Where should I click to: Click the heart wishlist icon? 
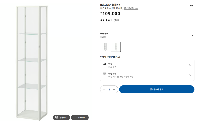click(x=191, y=6)
